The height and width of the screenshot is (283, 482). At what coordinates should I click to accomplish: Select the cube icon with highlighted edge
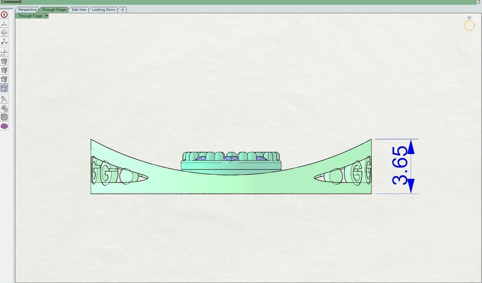[4, 70]
